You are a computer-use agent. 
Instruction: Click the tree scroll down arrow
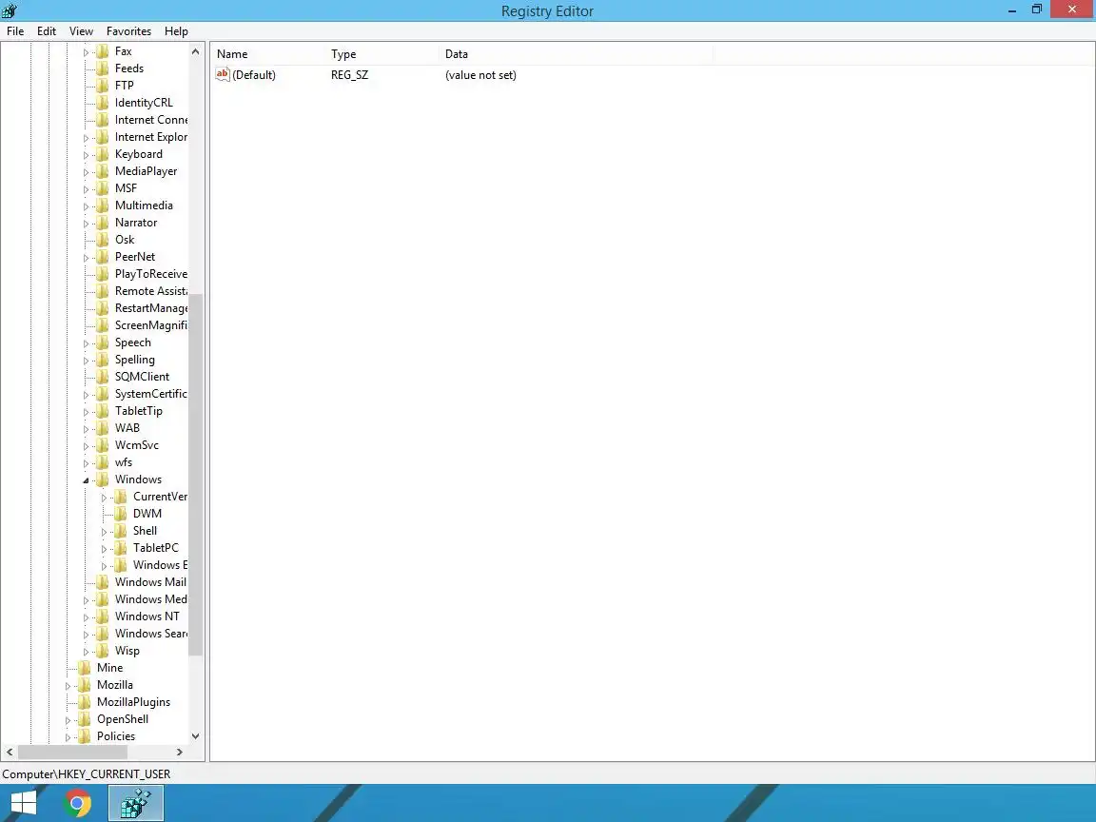[196, 736]
